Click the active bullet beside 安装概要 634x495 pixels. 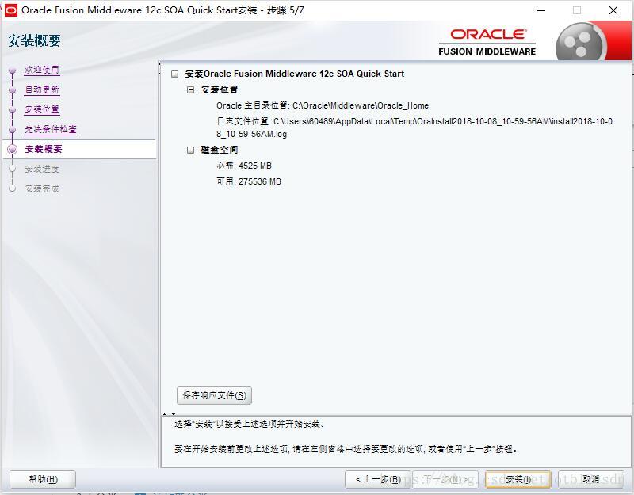[x=13, y=149]
